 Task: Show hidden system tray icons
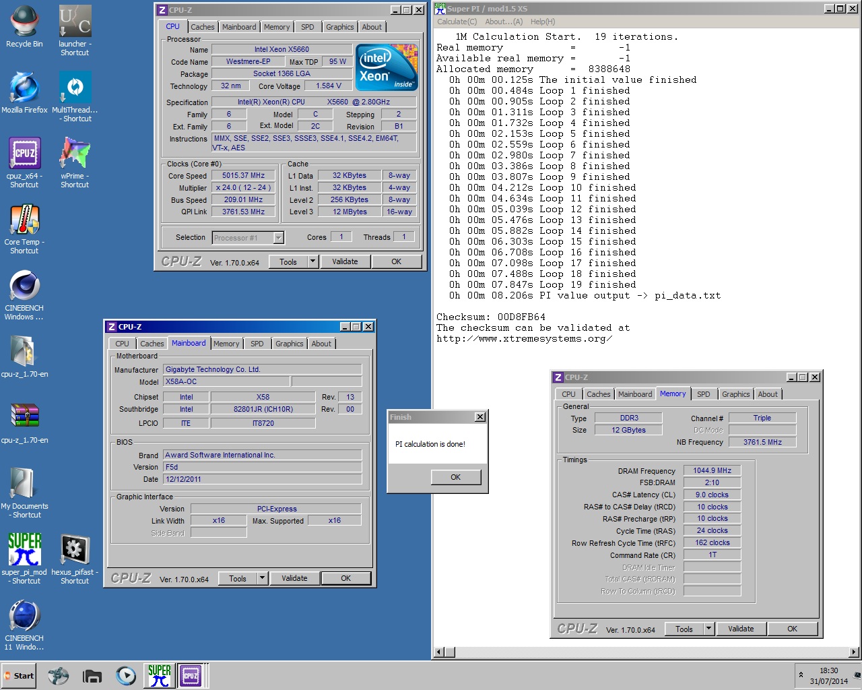tap(801, 675)
